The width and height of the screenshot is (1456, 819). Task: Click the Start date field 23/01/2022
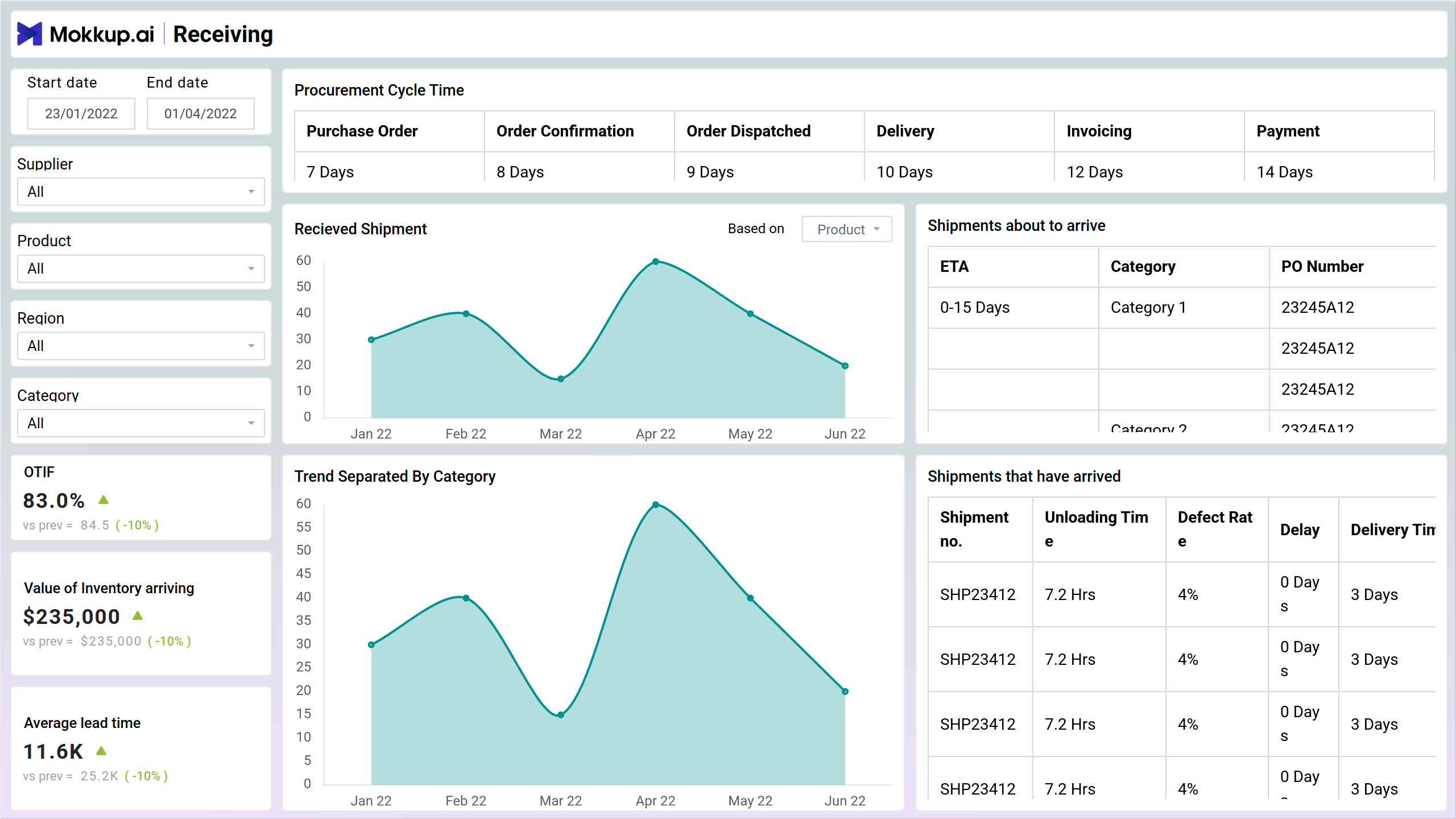(x=81, y=114)
